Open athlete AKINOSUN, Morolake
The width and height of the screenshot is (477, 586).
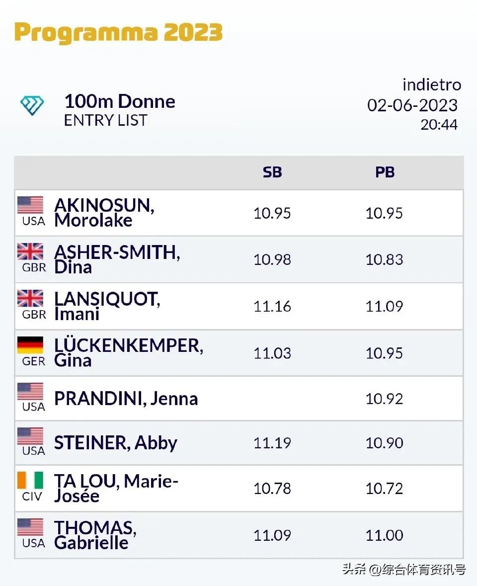coord(104,213)
